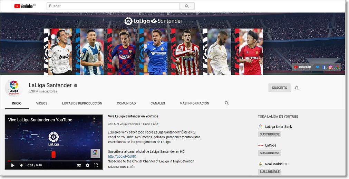Click the channel search magnifier icon
Screen dimensions: 349x179
(x=226, y=103)
